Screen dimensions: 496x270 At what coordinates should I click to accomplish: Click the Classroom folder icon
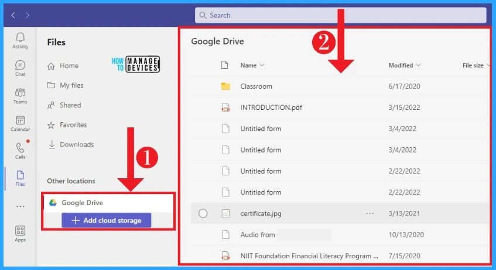pyautogui.click(x=225, y=86)
